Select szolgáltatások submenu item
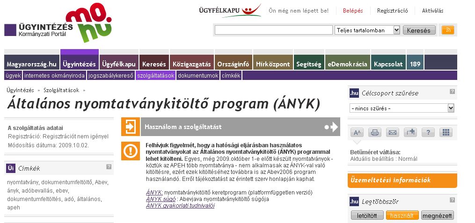 [x=156, y=76]
